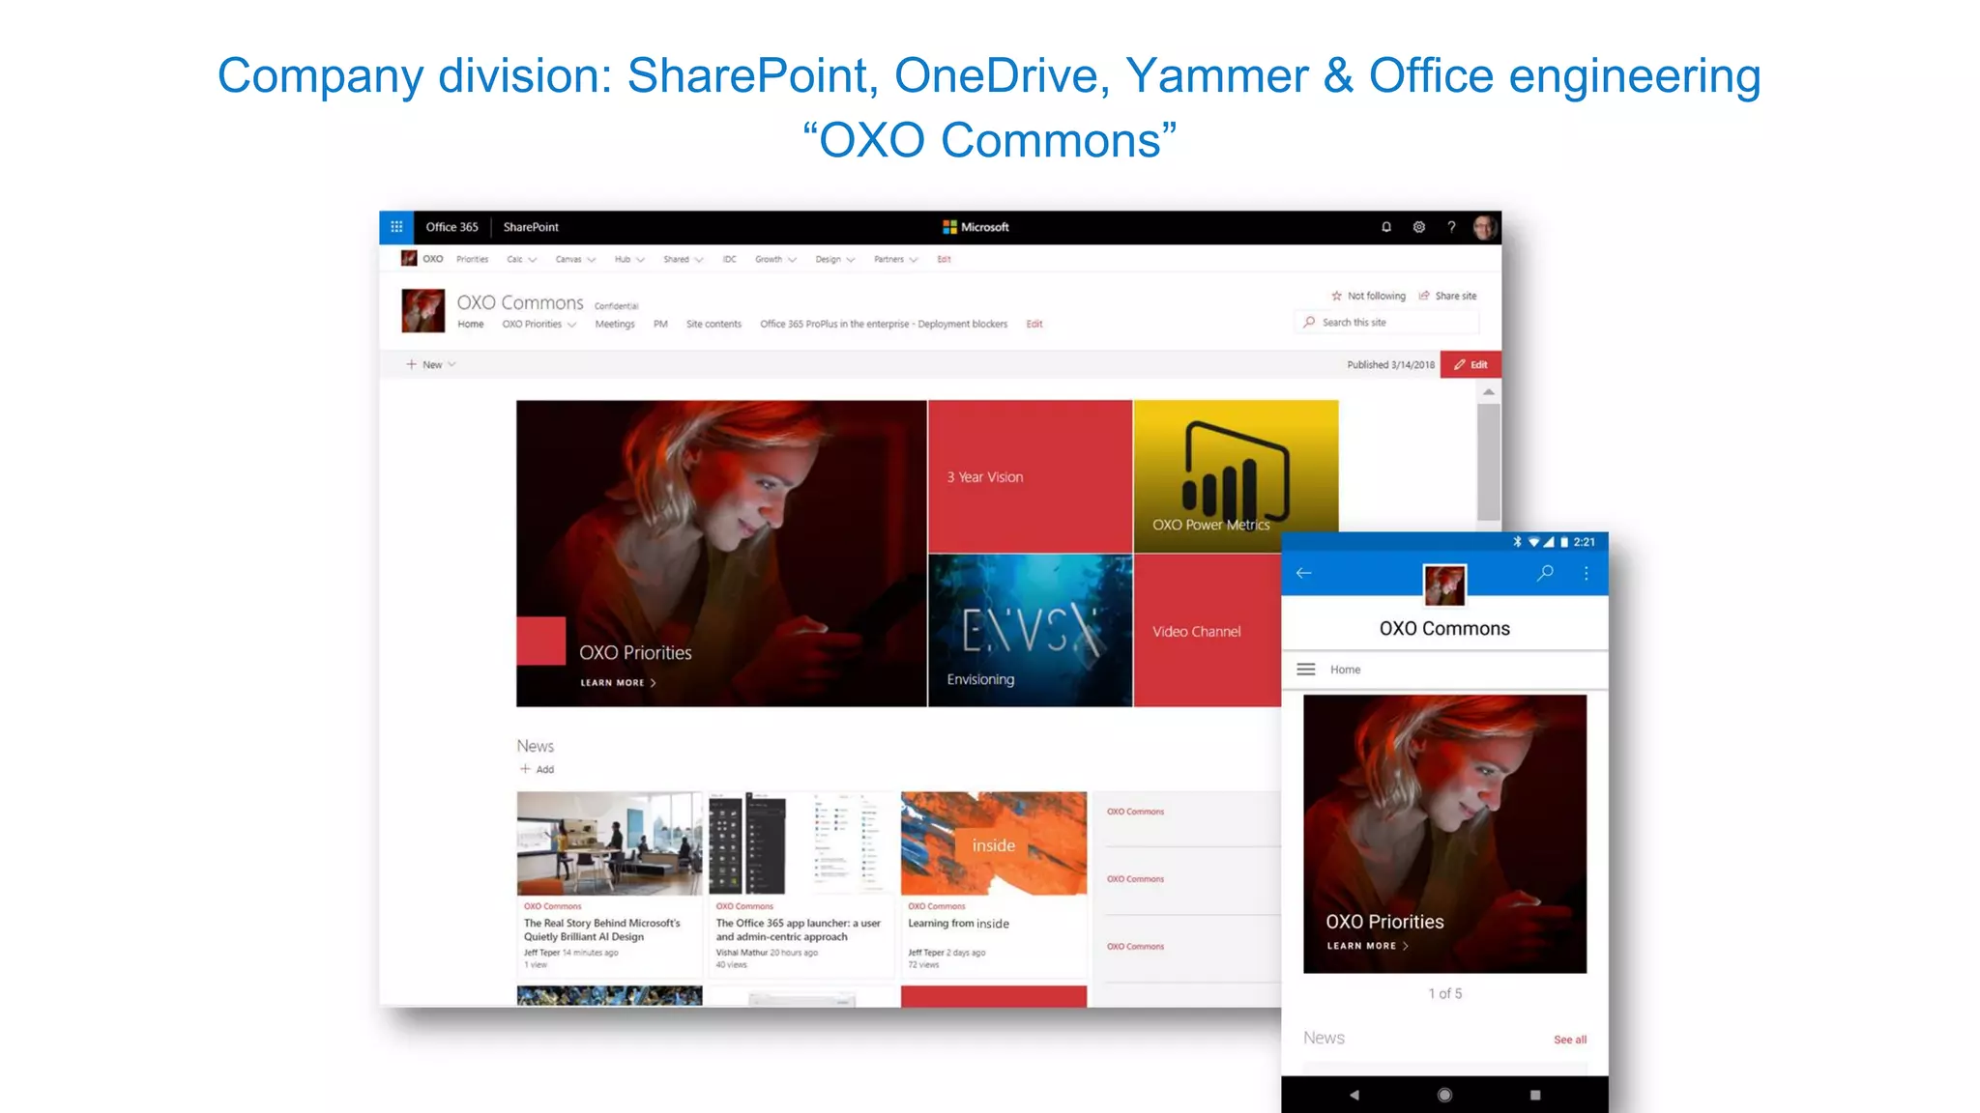Click Learn More on OXO Priorities hero

(618, 682)
